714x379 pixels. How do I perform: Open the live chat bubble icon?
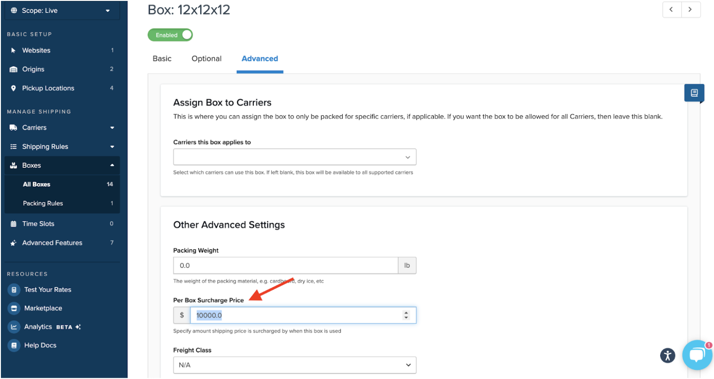pyautogui.click(x=697, y=355)
